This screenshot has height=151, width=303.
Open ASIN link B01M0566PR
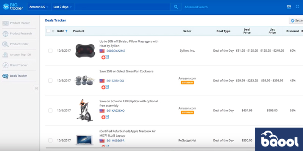pos(116,141)
